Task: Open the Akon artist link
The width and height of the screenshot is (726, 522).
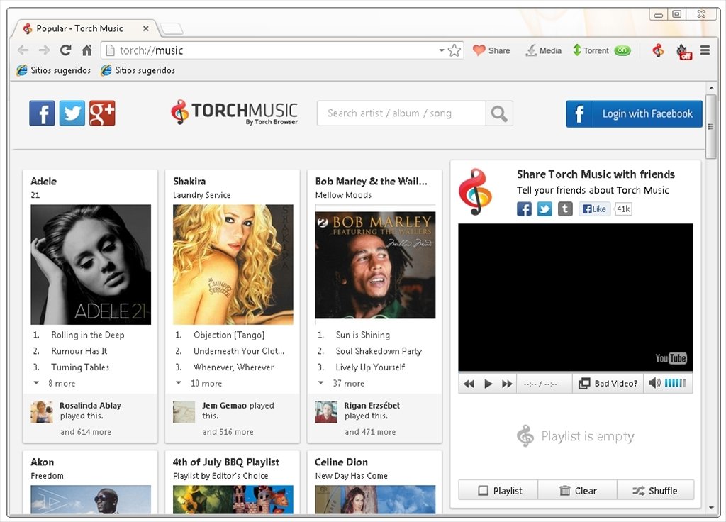Action: click(42, 462)
